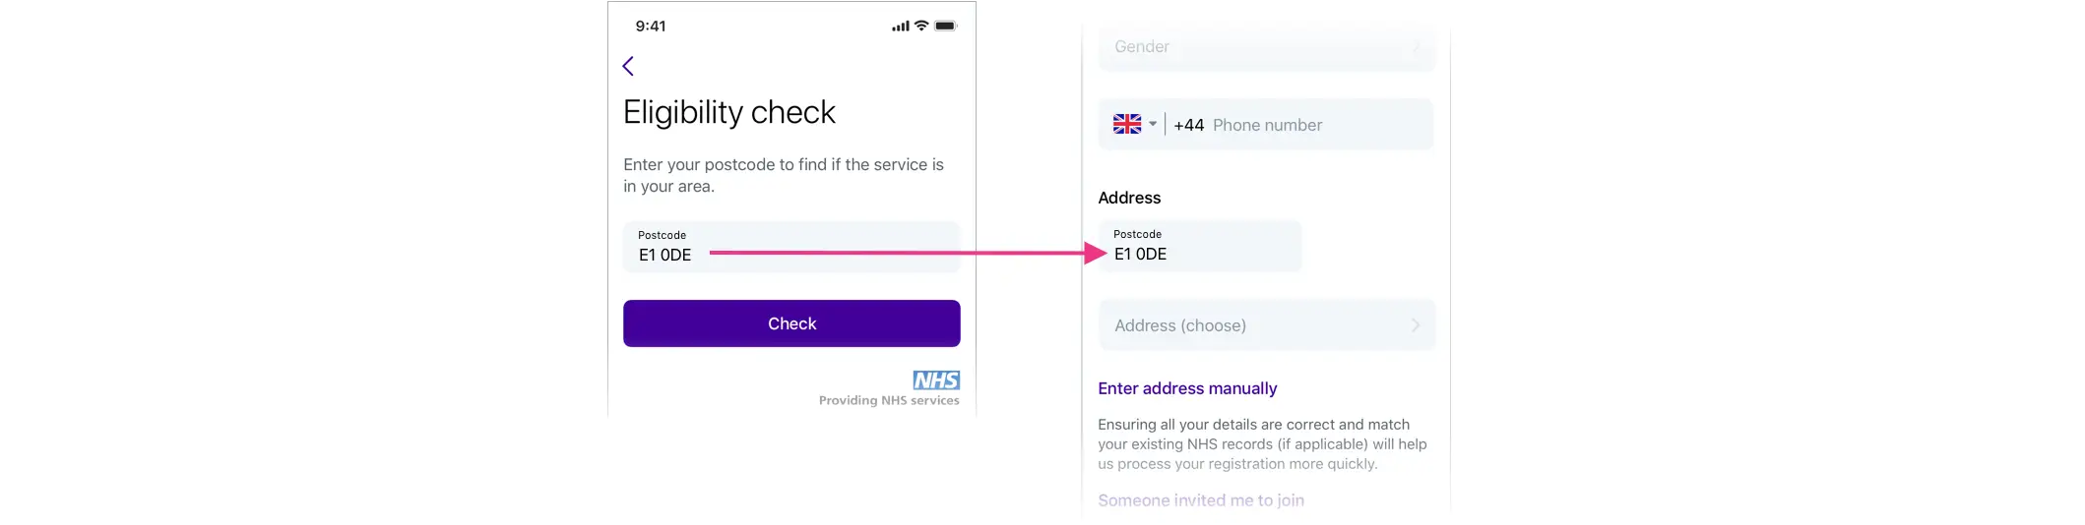This screenshot has height=525, width=2085.
Task: Focus the Eligibility check postcode field
Action: [x=790, y=247]
